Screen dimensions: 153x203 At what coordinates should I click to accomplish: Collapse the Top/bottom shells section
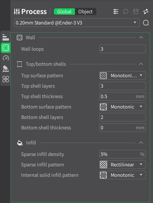click(141, 64)
